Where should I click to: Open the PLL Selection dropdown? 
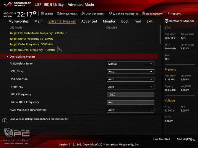coord(130,79)
